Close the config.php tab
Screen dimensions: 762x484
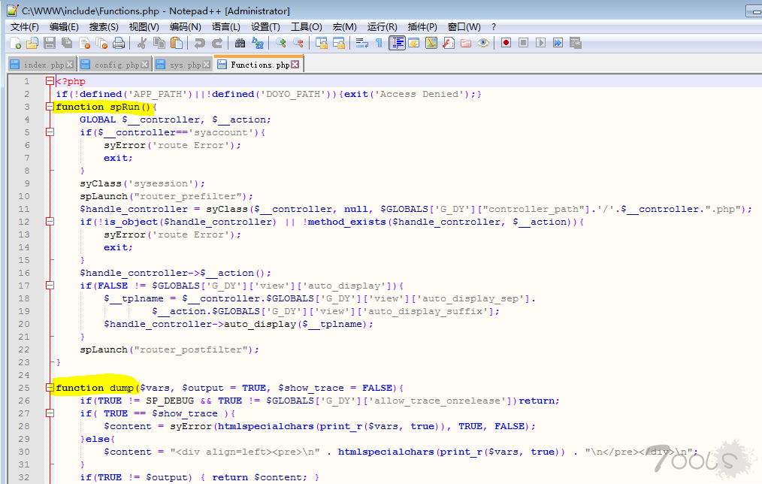[145, 65]
